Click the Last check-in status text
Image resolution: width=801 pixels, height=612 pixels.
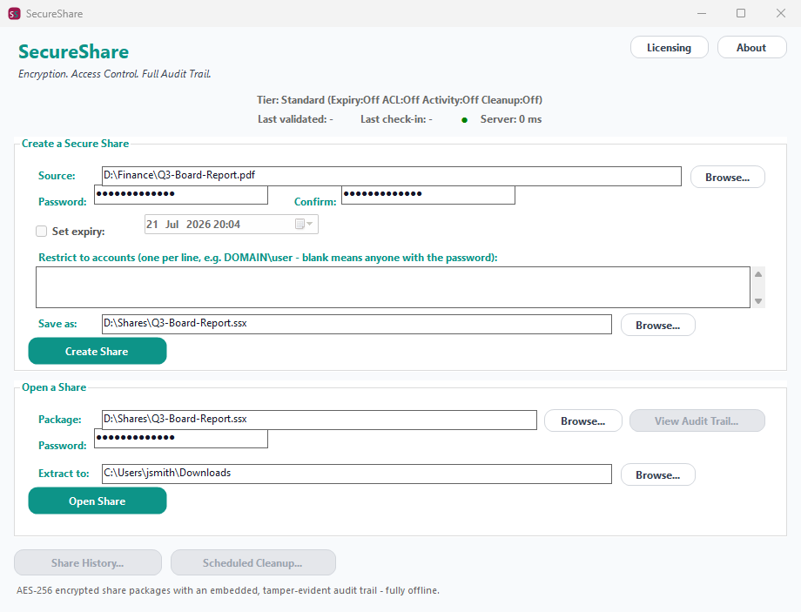click(x=396, y=119)
